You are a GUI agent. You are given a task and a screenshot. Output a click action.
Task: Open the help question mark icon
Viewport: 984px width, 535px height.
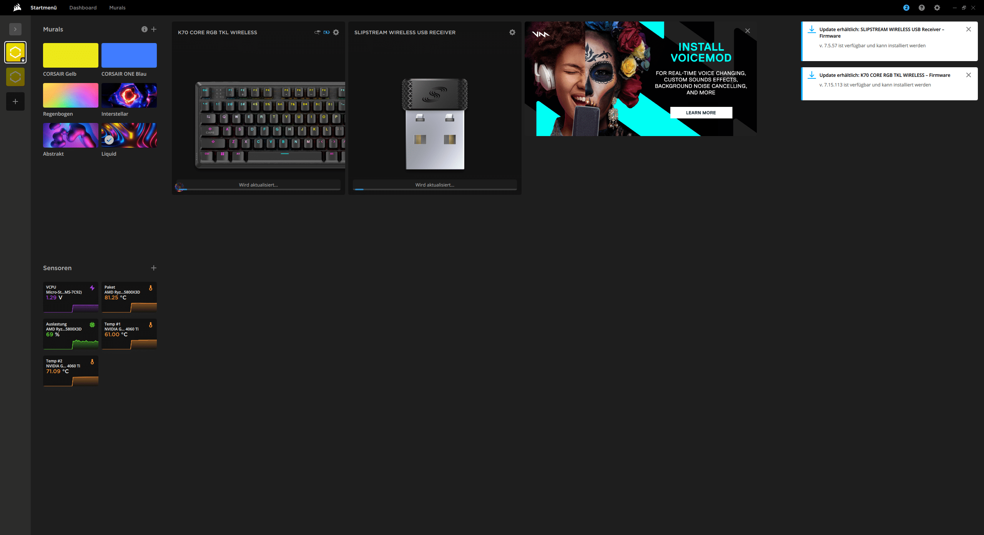[921, 8]
